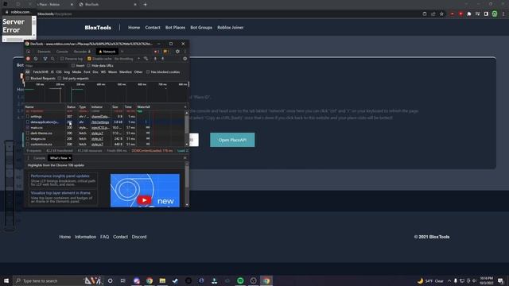This screenshot has width=509, height=286.
Task: Click Open PlaceAPI button
Action: coord(232,140)
